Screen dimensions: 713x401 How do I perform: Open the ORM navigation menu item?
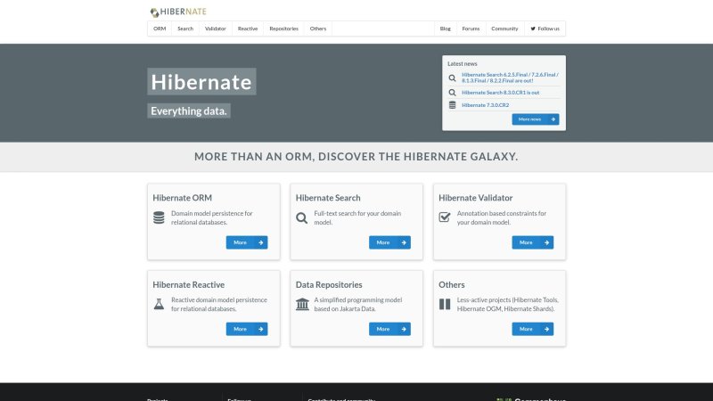160,29
